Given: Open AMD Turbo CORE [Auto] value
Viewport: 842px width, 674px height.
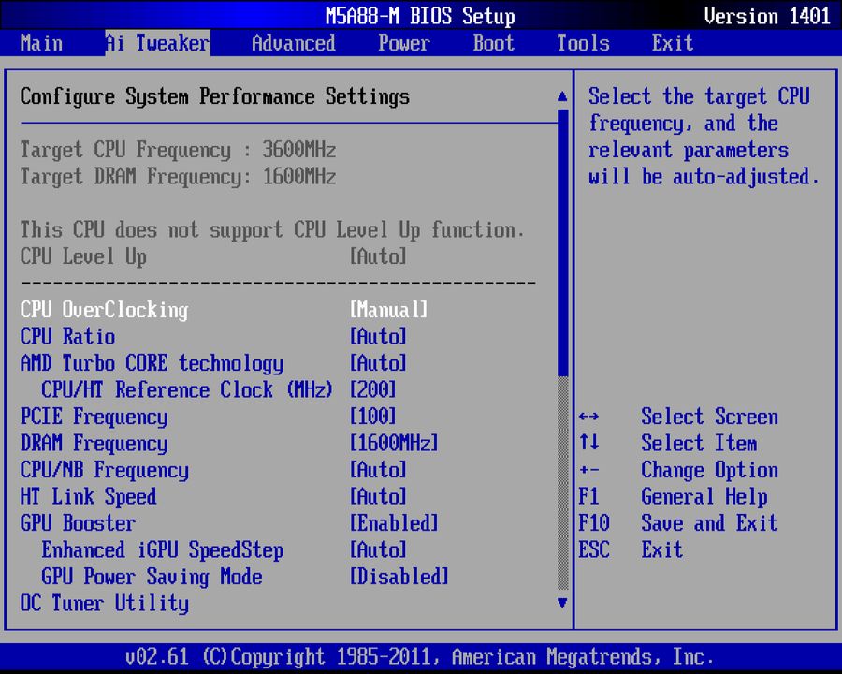Looking at the screenshot, I should tap(378, 364).
